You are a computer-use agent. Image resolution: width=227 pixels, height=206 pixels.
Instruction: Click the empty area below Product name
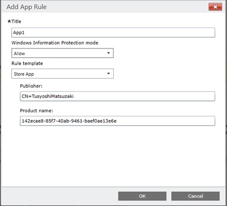coord(113,156)
